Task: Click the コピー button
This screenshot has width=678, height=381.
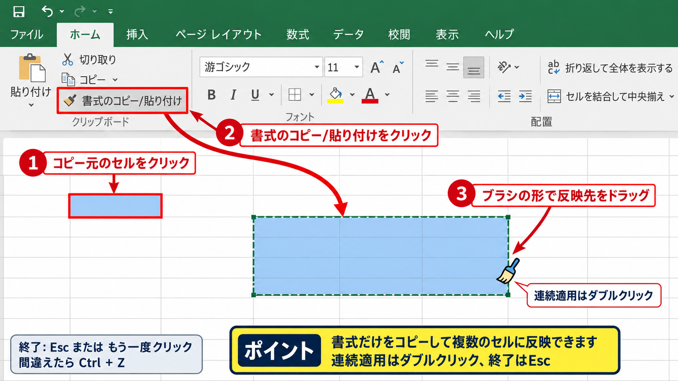Action: pyautogui.click(x=84, y=79)
